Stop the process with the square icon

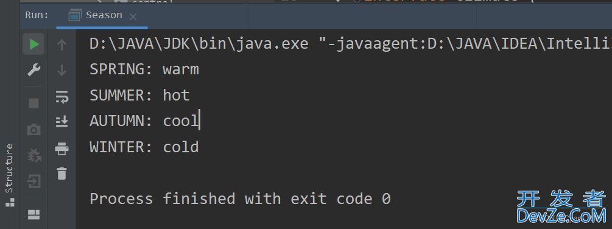(34, 103)
